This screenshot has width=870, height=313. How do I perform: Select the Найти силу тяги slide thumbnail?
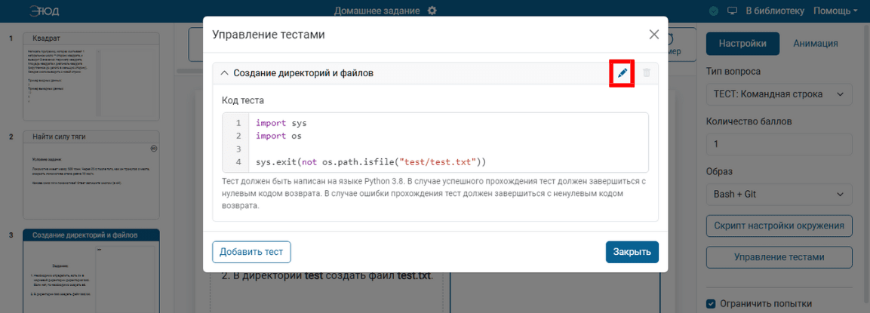tap(91, 175)
